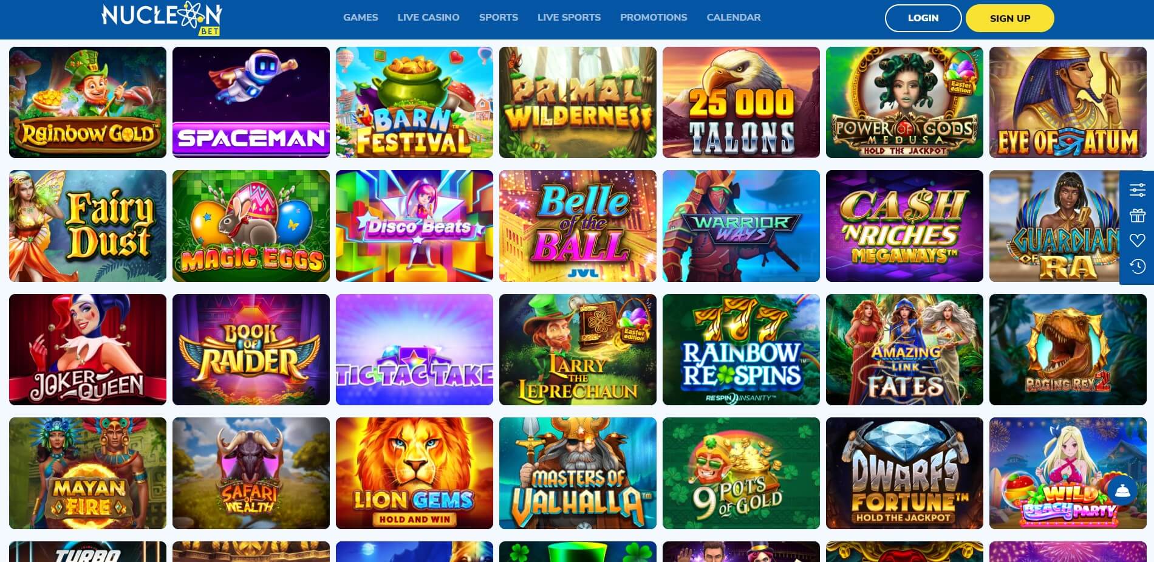The image size is (1154, 562).
Task: Open the favorites heart icon
Action: click(1138, 241)
